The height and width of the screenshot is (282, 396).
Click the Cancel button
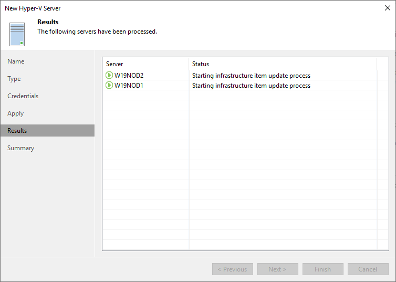368,269
